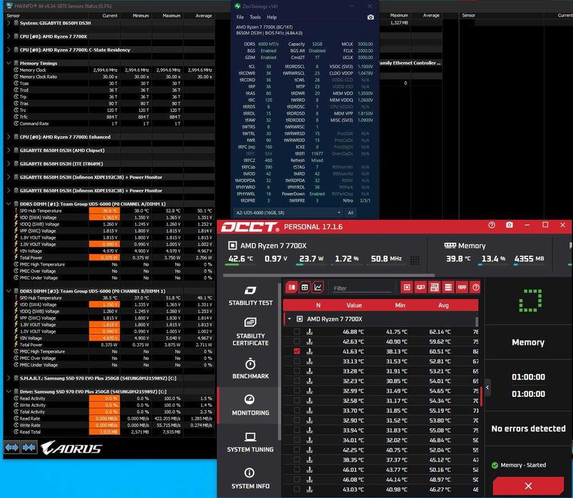The image size is (573, 498).
Task: Click the horizontal scrollbar under OCCT hardware summary
Action: click(329, 275)
